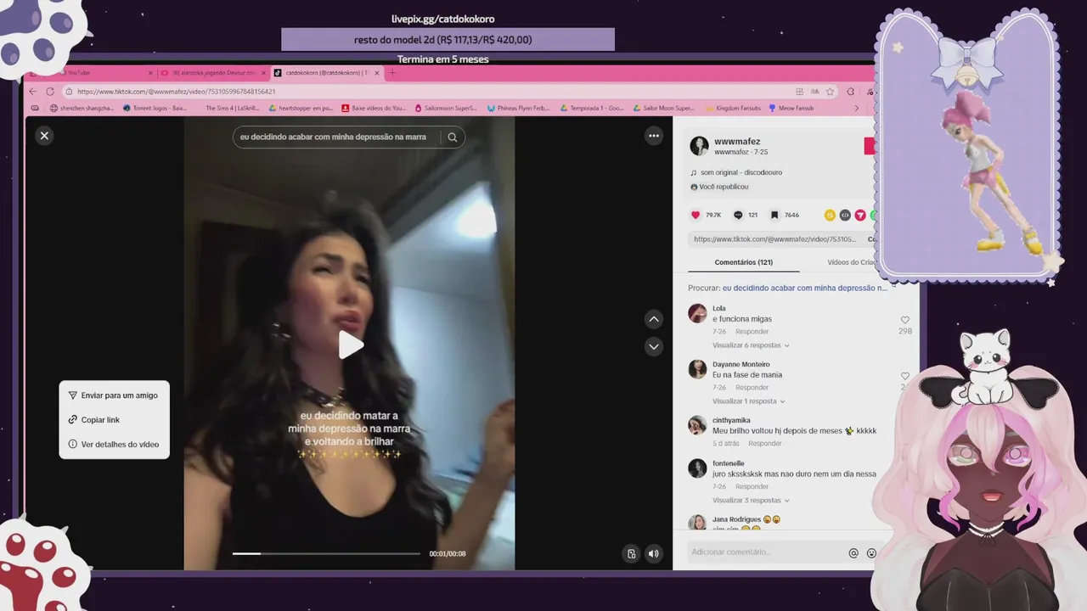Click the apps grid icon in address bar

tap(799, 91)
